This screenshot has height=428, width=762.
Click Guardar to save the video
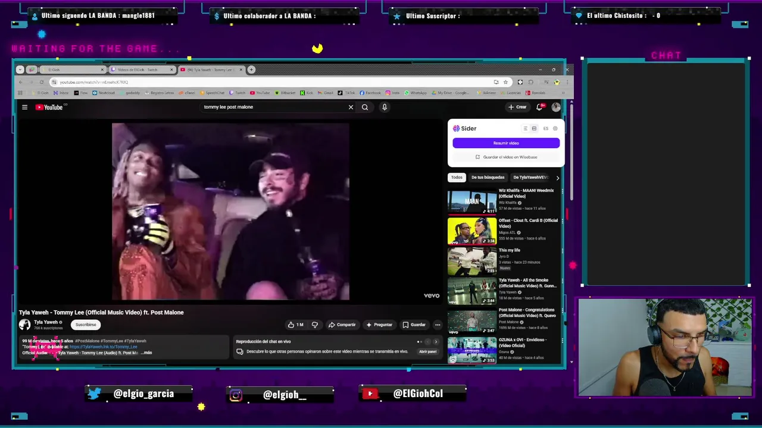[x=414, y=325]
